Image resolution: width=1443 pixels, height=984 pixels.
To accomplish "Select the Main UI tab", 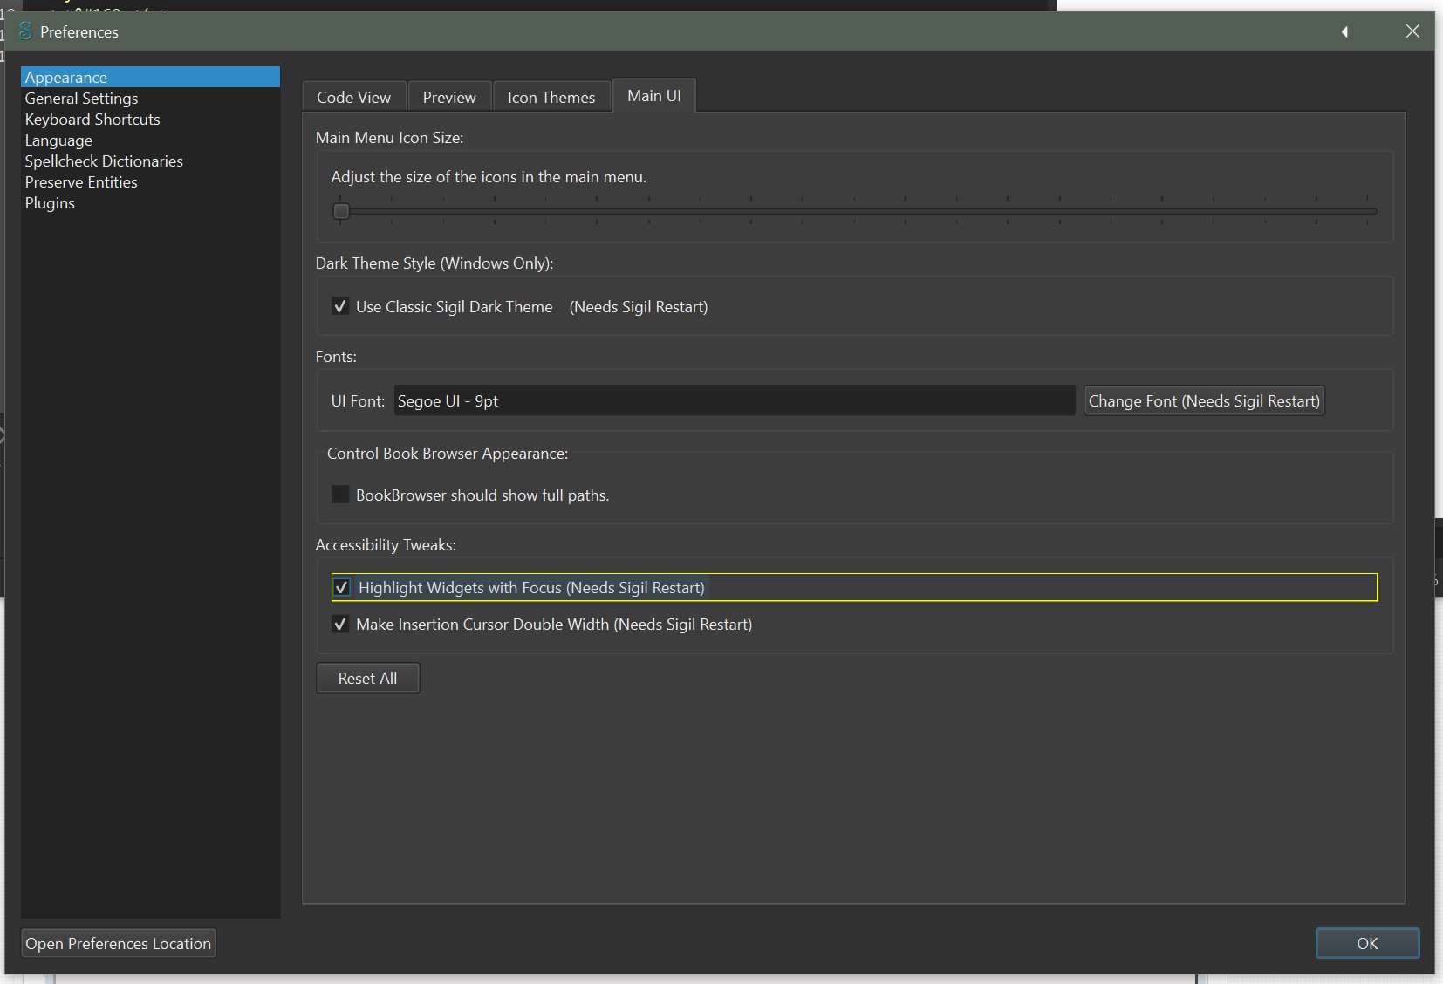I will click(654, 96).
